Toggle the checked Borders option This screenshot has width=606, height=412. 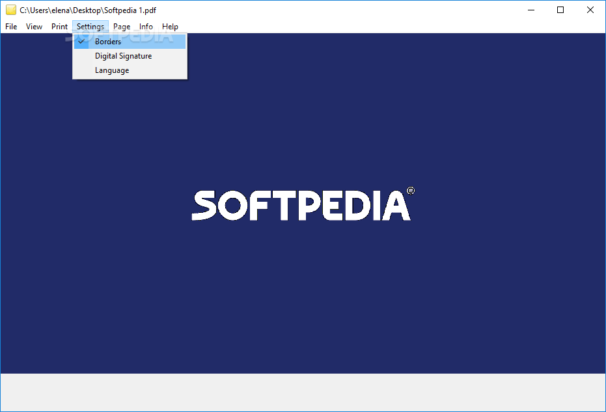(x=130, y=42)
